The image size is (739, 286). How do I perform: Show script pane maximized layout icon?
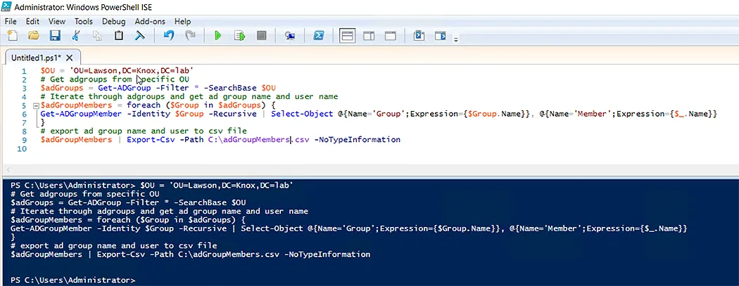[x=390, y=36]
